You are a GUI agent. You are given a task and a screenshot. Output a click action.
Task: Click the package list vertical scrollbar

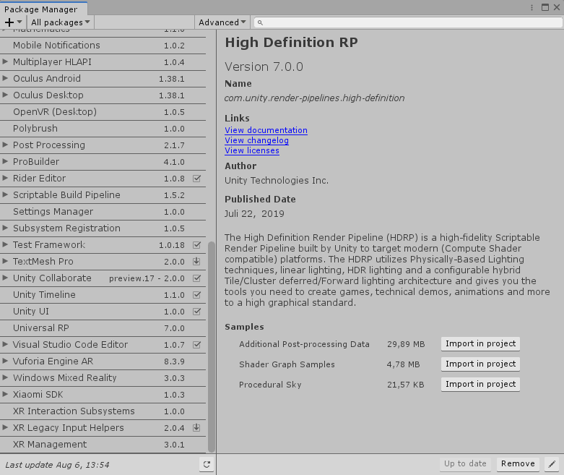(212, 347)
